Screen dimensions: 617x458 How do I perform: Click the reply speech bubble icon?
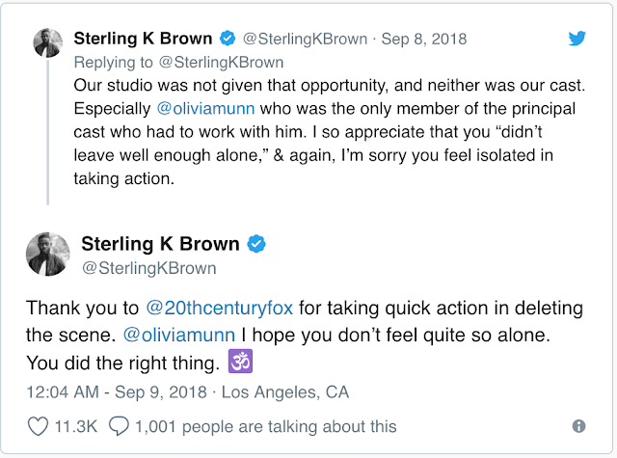tap(120, 424)
